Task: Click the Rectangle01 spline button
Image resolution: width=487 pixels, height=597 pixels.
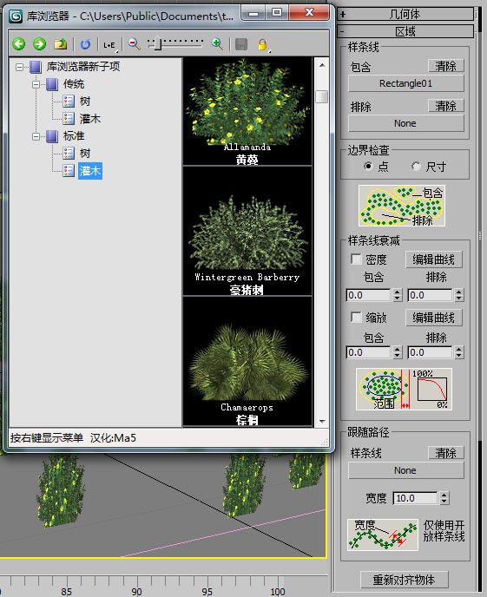Action: (406, 83)
